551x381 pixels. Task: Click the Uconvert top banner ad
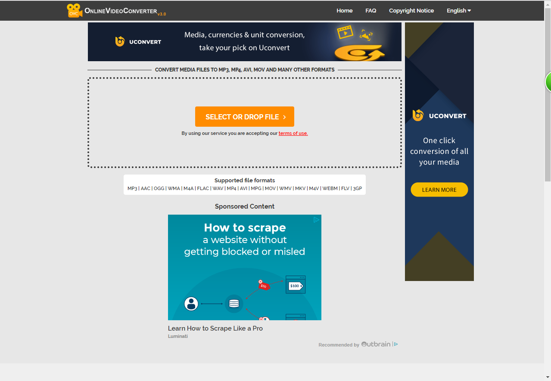pos(245,42)
